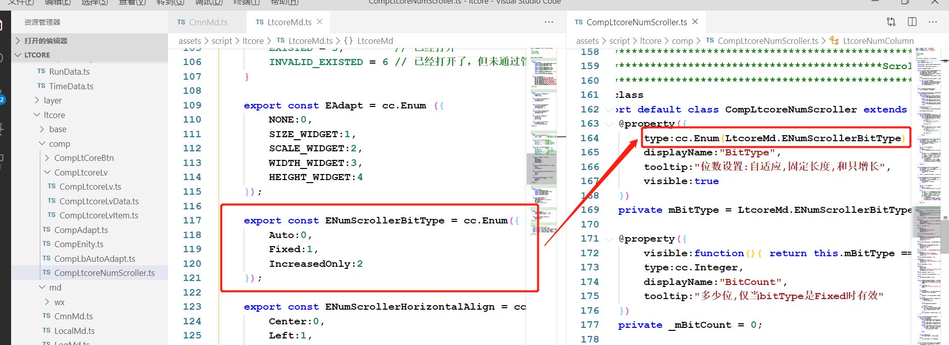This screenshot has height=345, width=949.
Task: Expand the CompLtCoreBtn folder
Action: (x=47, y=158)
